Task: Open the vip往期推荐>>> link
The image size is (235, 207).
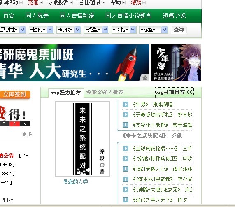Action: tap(175, 92)
